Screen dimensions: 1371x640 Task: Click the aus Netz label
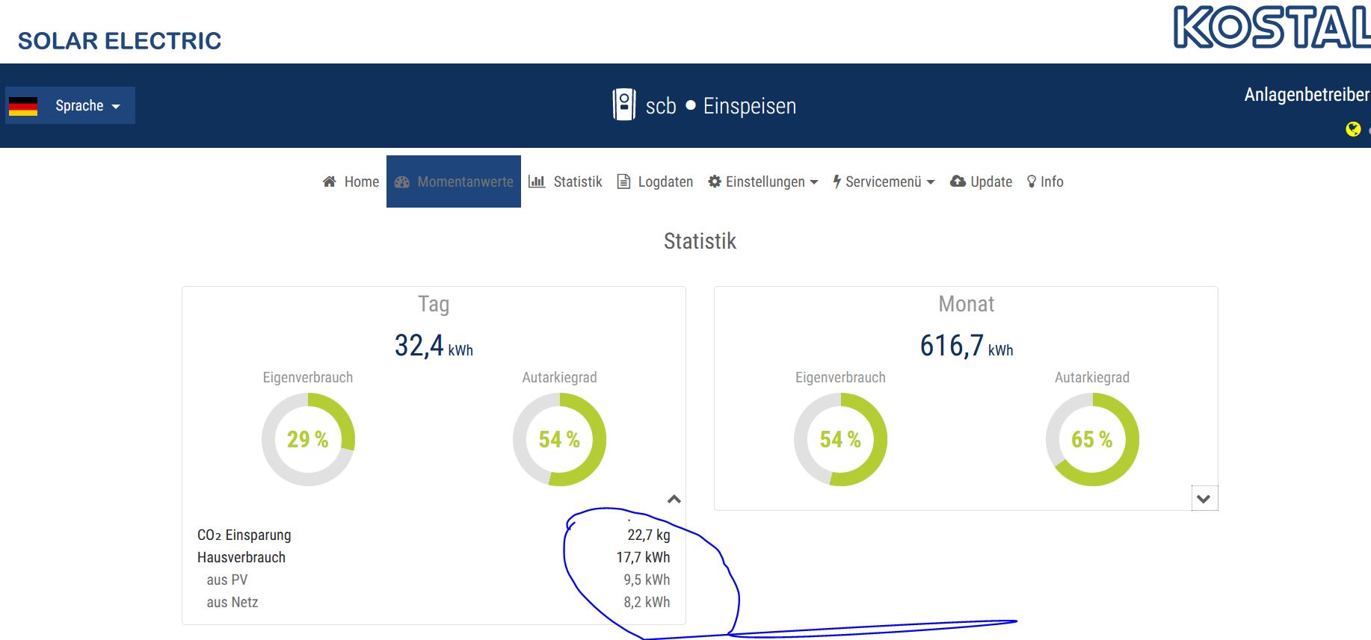pos(232,602)
